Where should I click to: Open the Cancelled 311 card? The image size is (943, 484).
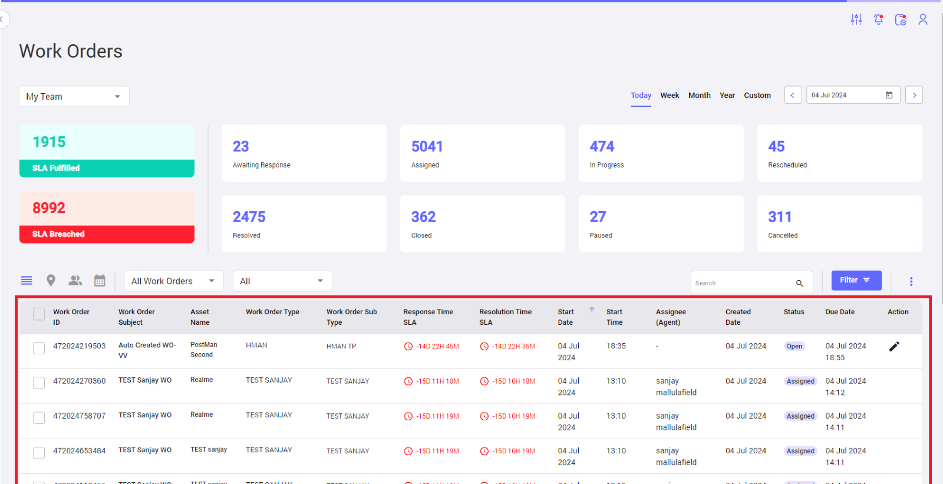point(840,224)
